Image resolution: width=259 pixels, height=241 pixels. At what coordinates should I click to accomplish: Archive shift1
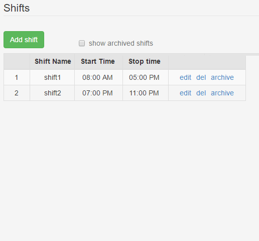tap(222, 77)
